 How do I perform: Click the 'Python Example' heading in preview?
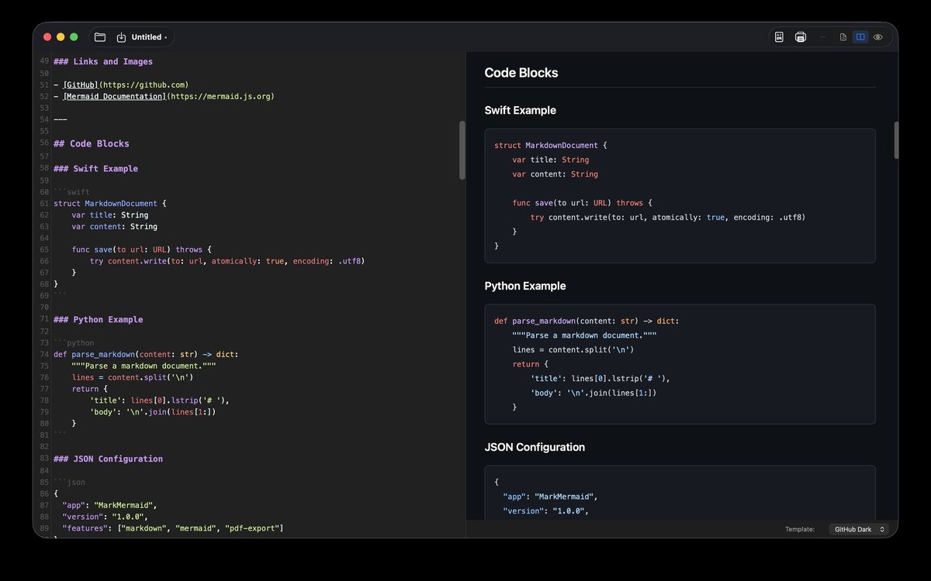(525, 286)
